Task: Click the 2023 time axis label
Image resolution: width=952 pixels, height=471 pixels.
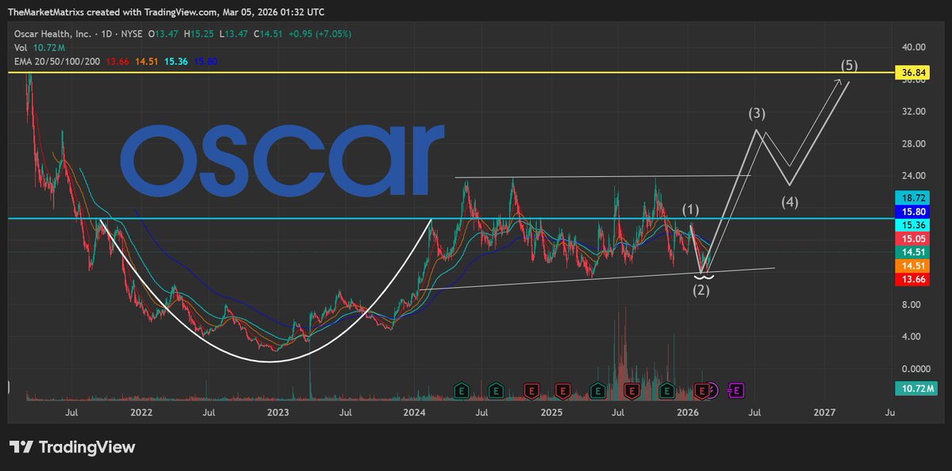Action: point(278,412)
